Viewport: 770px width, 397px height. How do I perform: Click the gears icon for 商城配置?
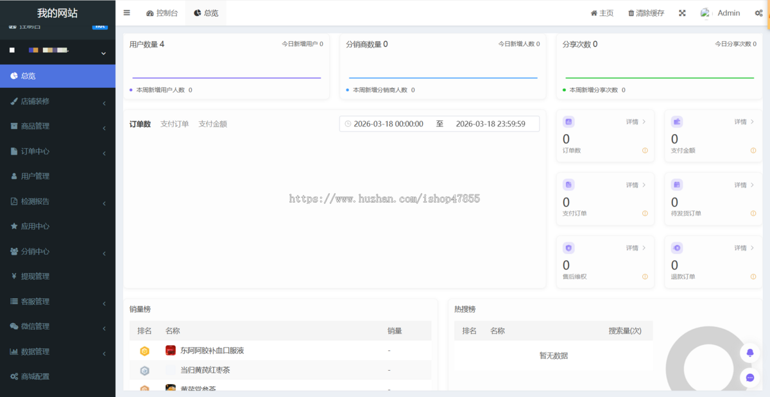[x=14, y=376]
